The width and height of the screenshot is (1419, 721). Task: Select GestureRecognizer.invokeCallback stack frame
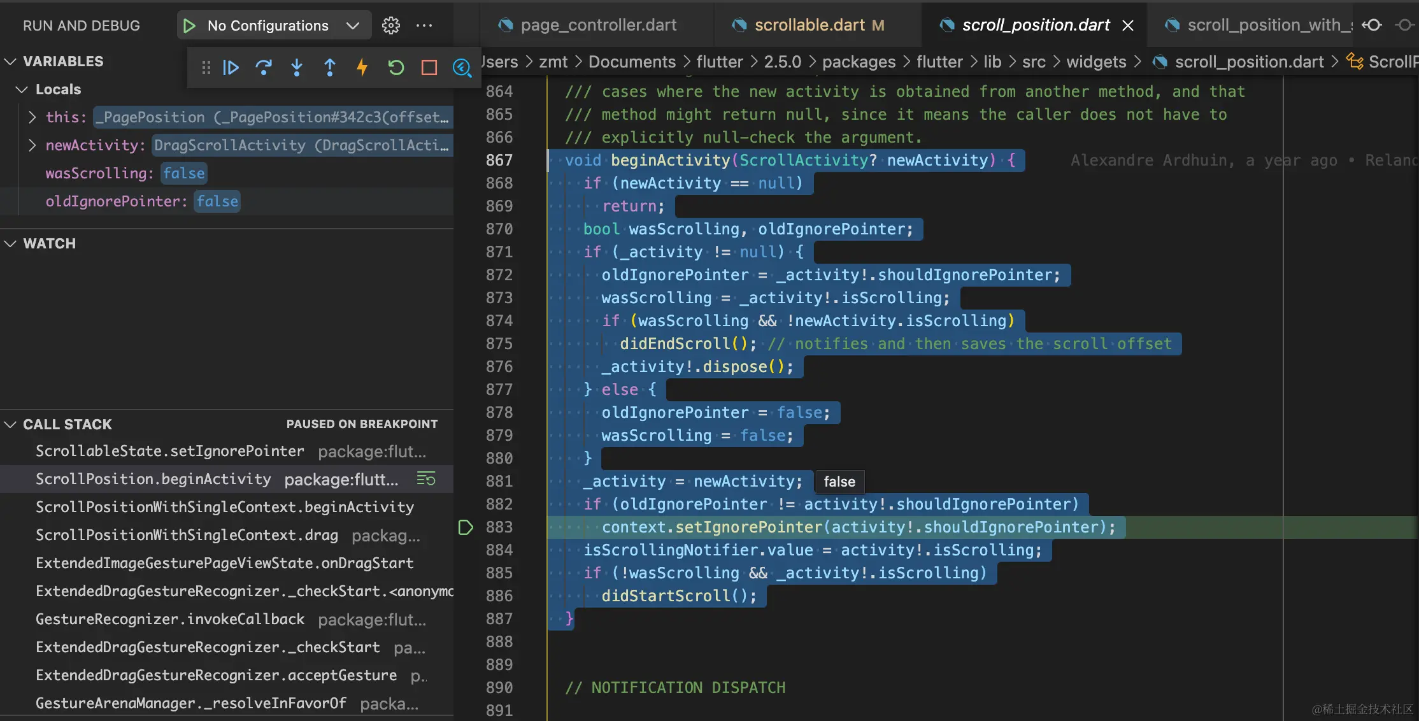[227, 620]
